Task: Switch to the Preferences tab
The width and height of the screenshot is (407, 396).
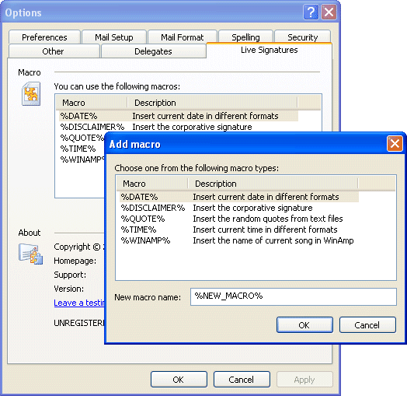Action: pos(44,37)
